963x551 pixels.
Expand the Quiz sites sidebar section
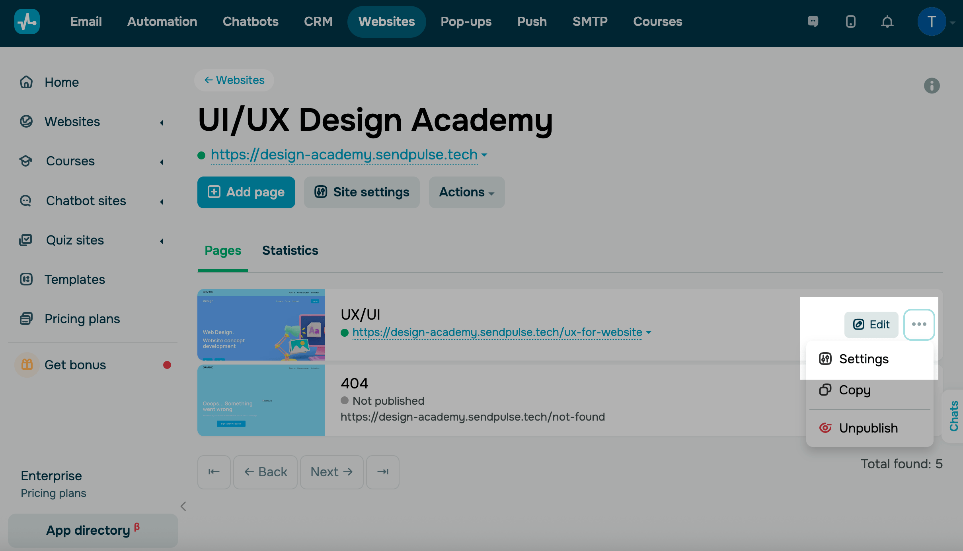162,241
